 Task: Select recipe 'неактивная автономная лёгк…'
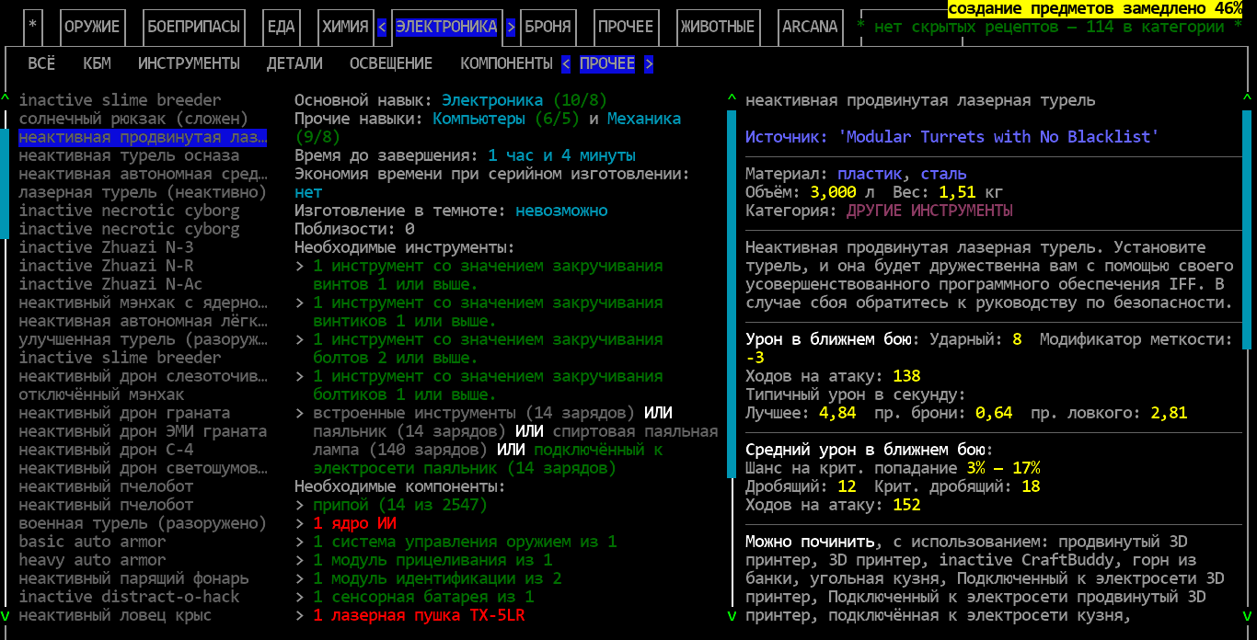[143, 321]
